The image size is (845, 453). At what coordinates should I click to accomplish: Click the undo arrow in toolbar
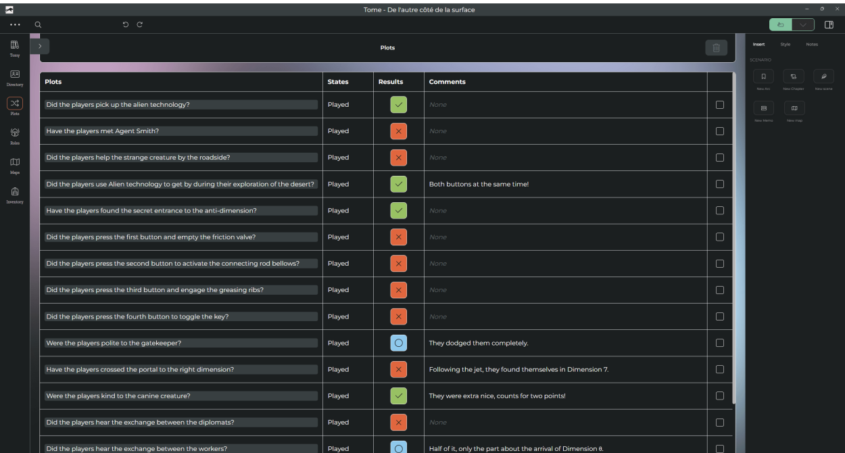[126, 24]
